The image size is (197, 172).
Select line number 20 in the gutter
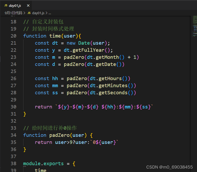[x=13, y=36]
